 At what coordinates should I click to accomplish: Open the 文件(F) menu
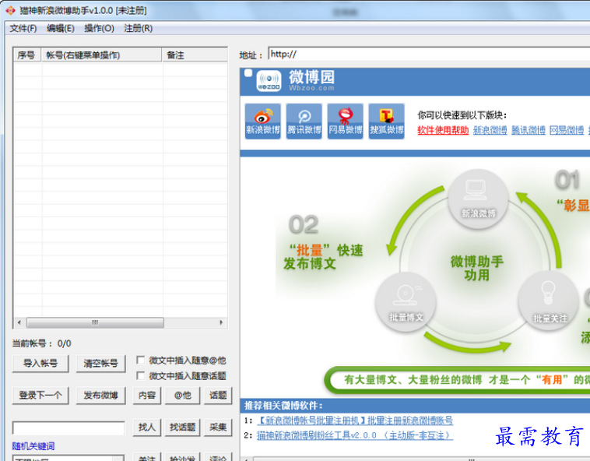pyautogui.click(x=23, y=29)
